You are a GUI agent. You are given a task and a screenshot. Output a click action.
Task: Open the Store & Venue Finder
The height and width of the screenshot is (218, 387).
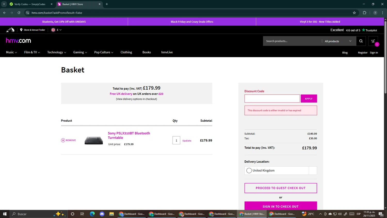pos(33,30)
